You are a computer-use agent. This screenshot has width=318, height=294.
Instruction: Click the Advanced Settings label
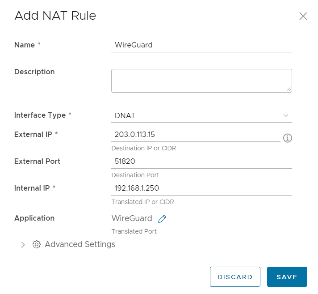pos(80,244)
